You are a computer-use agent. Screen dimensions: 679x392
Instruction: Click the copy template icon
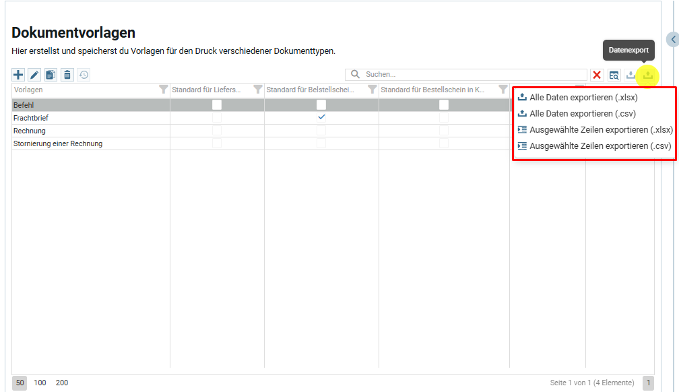pyautogui.click(x=51, y=75)
